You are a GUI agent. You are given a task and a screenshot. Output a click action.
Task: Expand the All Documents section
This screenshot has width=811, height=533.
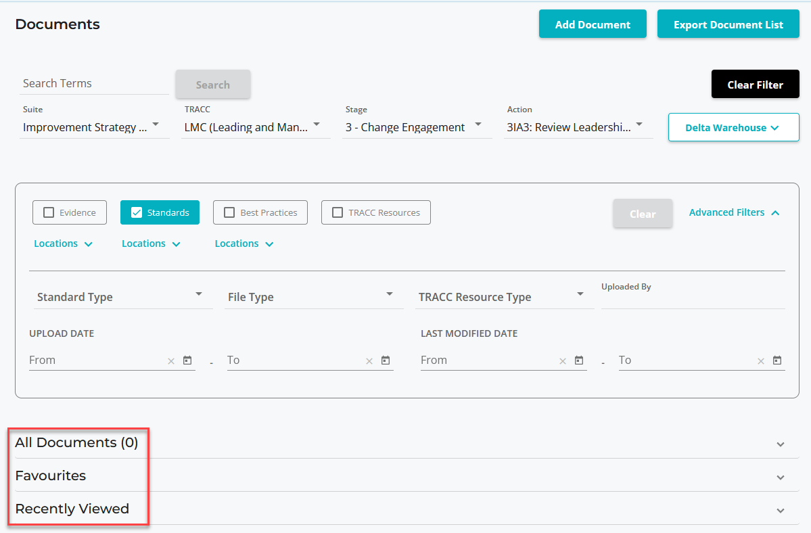[781, 444]
